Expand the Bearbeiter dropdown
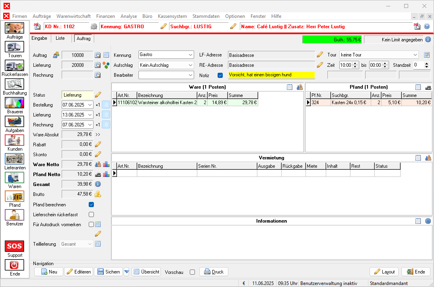This screenshot has width=434, height=287. coord(191,75)
